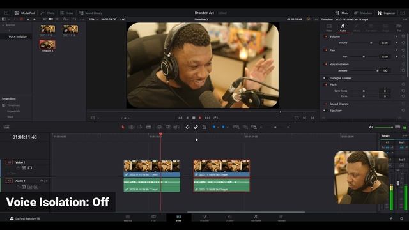
Task: Select the Trim Edit mode tool
Action: click(132, 127)
